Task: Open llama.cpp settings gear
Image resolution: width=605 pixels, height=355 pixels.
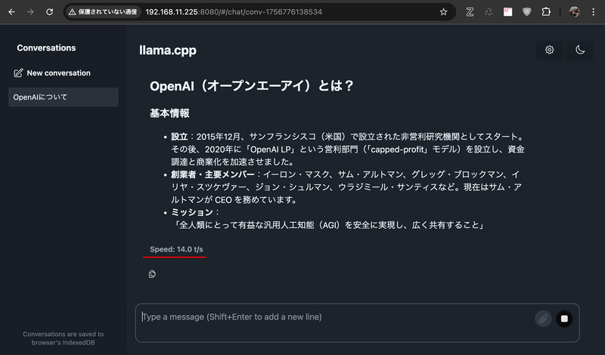Action: pyautogui.click(x=550, y=50)
